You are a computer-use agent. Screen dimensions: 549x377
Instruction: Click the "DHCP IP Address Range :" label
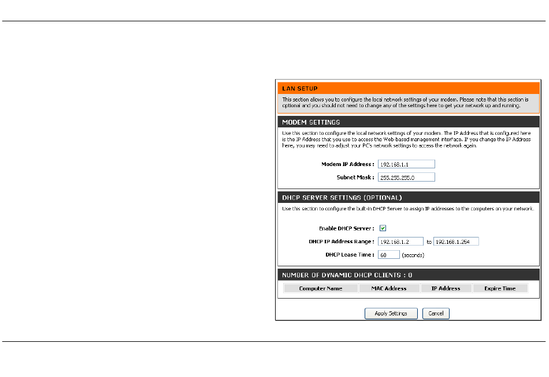(x=342, y=242)
